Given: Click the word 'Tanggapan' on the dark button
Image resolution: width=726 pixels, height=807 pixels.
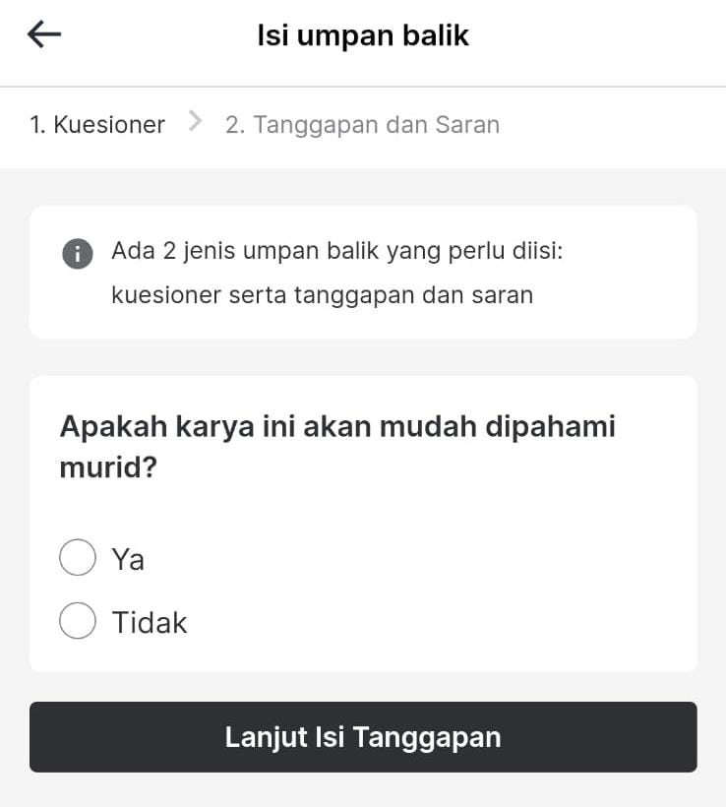Looking at the screenshot, I should click(x=427, y=737).
